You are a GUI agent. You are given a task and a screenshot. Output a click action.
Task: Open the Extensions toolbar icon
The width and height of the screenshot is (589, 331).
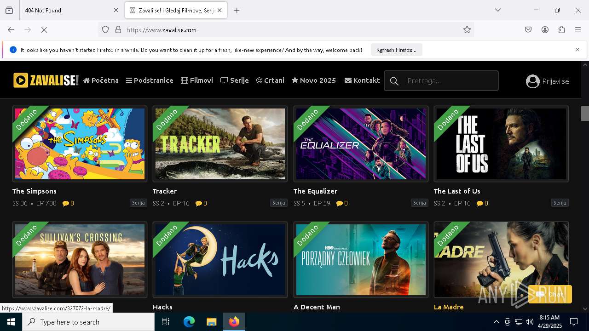click(x=561, y=29)
